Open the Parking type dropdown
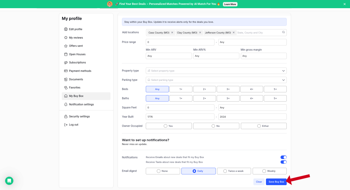Viewport: 350px width, 190px height. point(216,80)
